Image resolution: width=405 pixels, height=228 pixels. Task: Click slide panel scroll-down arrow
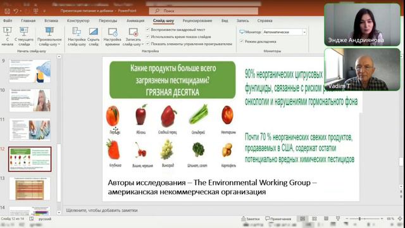click(59, 213)
